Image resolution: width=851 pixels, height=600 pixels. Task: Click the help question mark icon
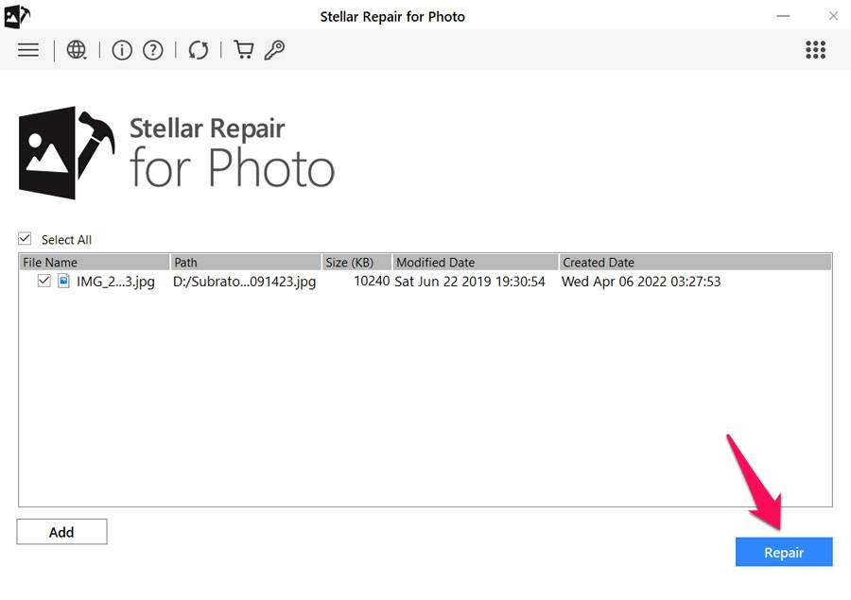[x=153, y=49]
